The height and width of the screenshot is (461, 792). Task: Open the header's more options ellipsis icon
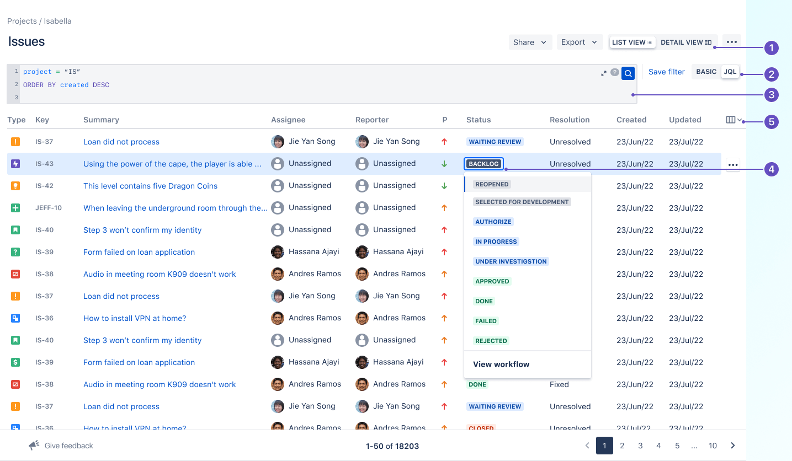point(732,42)
